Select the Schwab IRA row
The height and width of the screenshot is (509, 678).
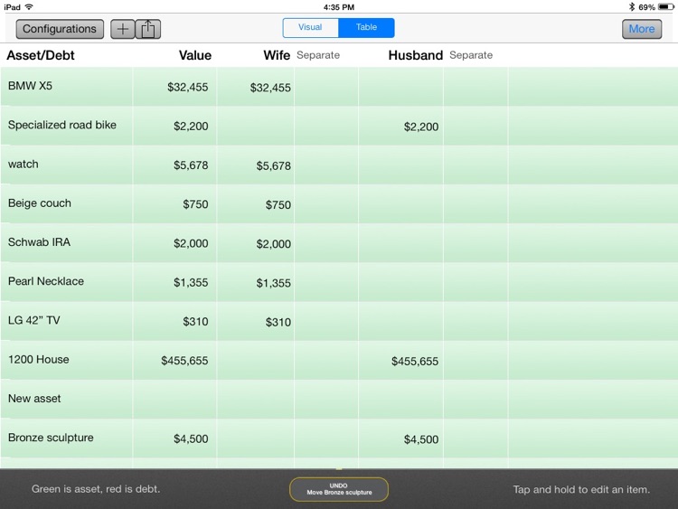point(39,242)
